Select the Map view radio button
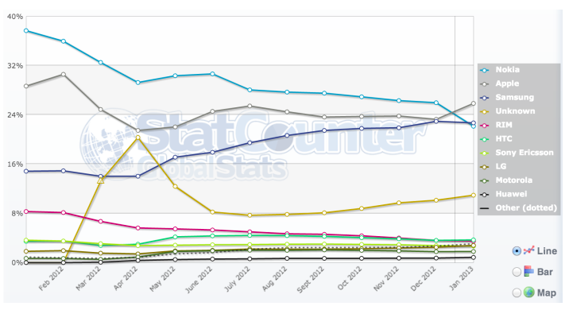 pyautogui.click(x=517, y=293)
